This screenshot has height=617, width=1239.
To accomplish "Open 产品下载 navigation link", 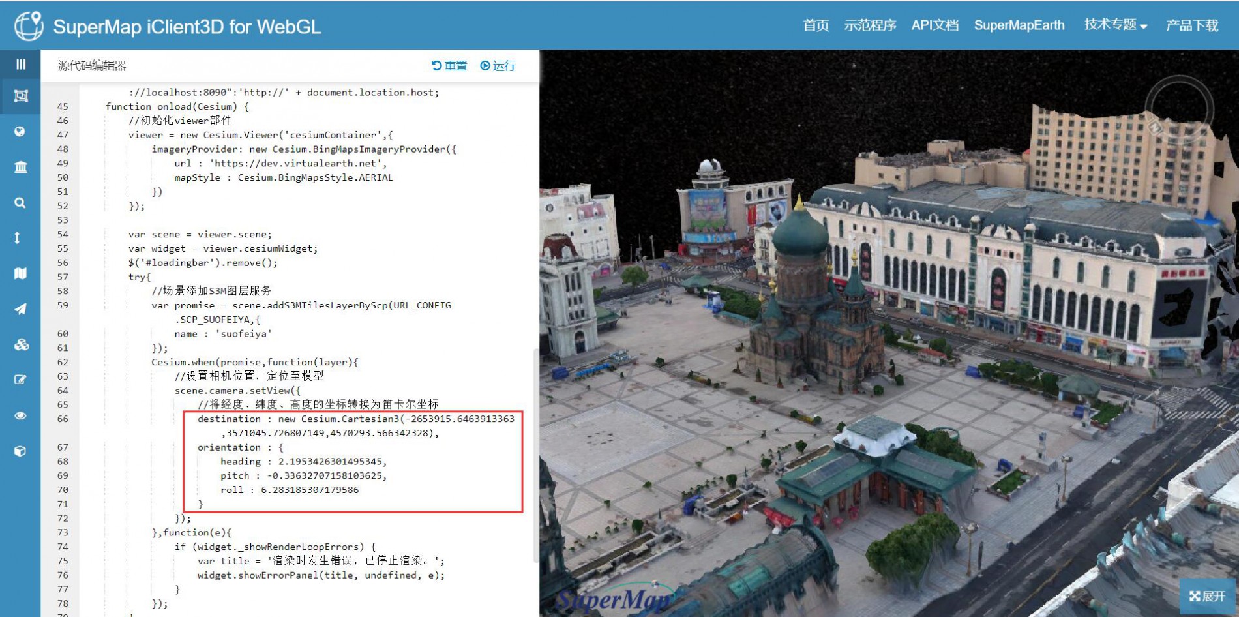I will point(1192,25).
